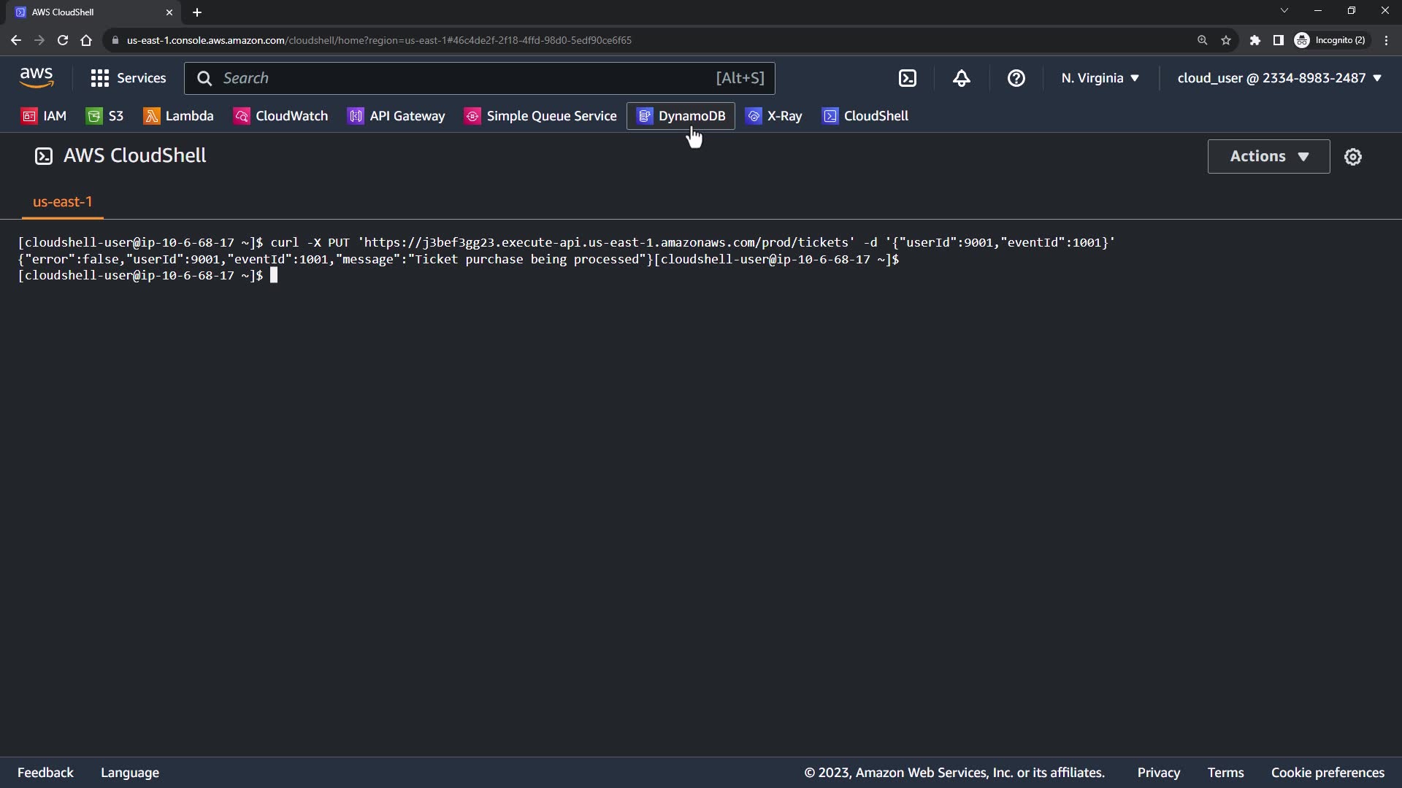This screenshot has width=1402, height=788.
Task: Click the Feedback link in footer
Action: pyautogui.click(x=45, y=773)
